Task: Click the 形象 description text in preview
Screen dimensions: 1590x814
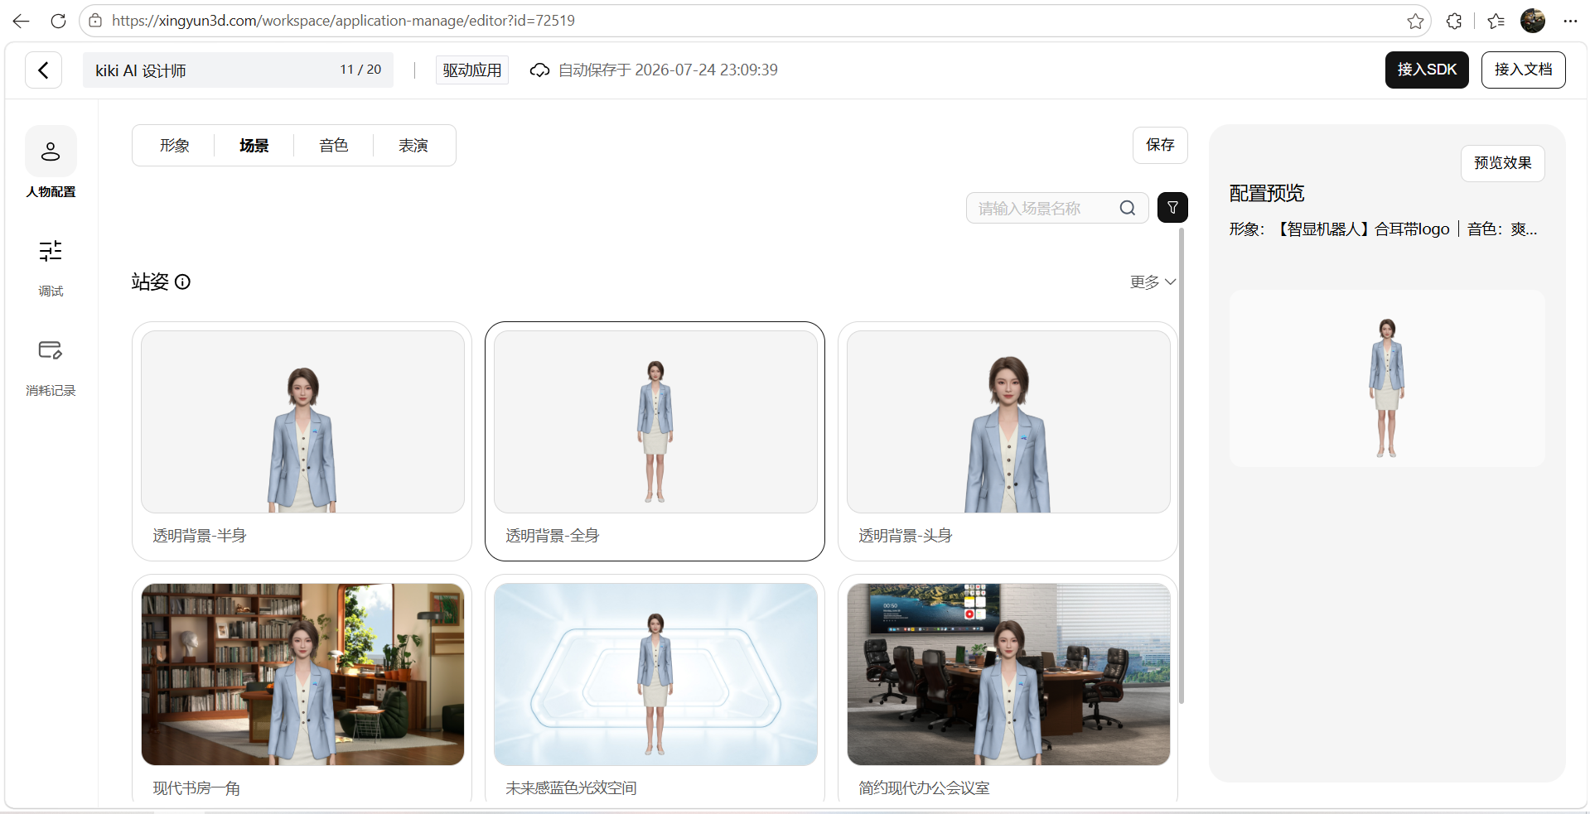Action: click(1340, 229)
